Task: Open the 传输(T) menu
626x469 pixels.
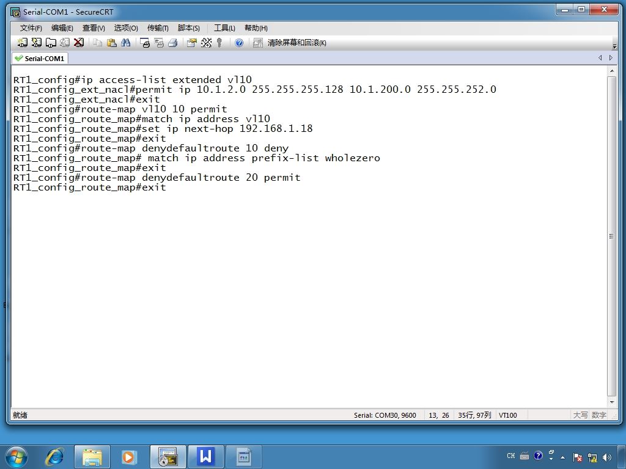Action: 158,28
